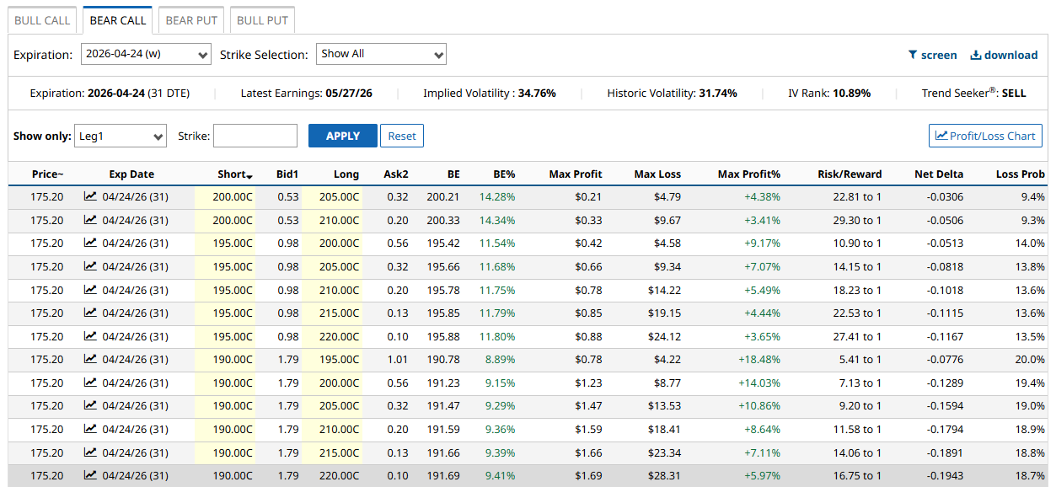Open chart icon for 200.00C/205.00C row
The height and width of the screenshot is (487, 1056).
(x=90, y=196)
